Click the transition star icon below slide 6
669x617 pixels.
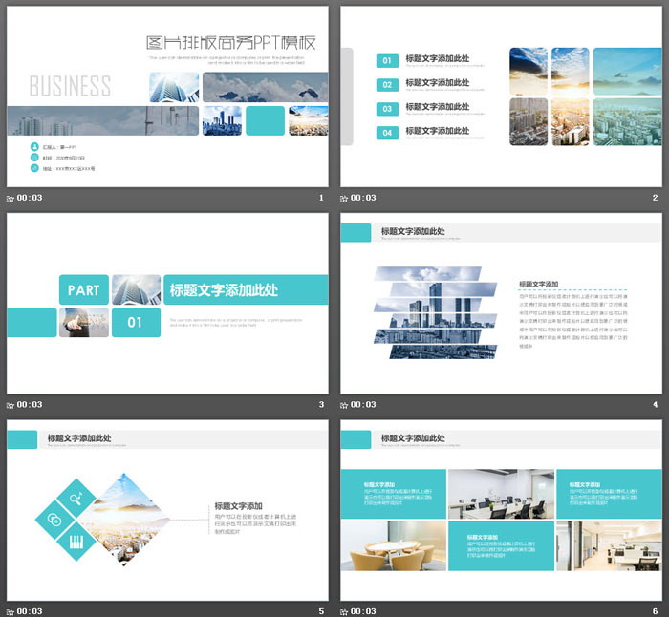click(345, 611)
